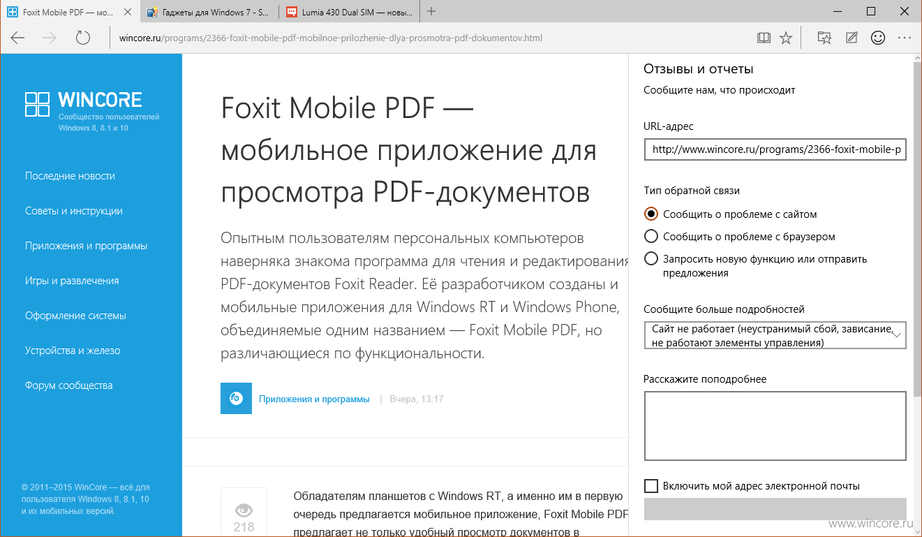
Task: Open Форум сообщества link
Action: tap(68, 385)
